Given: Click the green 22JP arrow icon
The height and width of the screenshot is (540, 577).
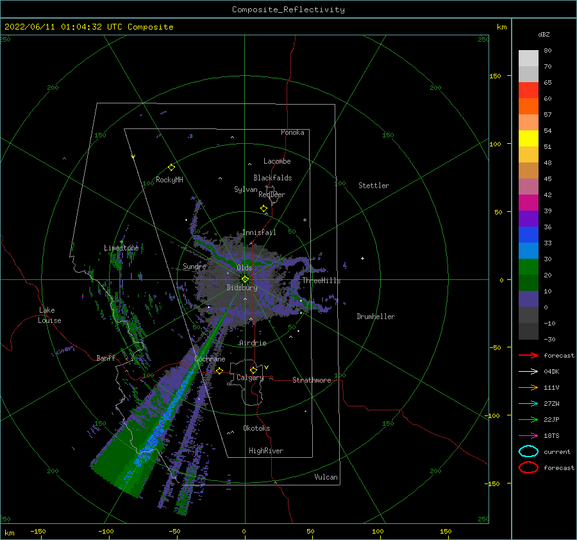Looking at the screenshot, I should click(x=528, y=419).
